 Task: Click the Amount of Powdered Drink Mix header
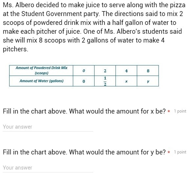tap(41, 71)
